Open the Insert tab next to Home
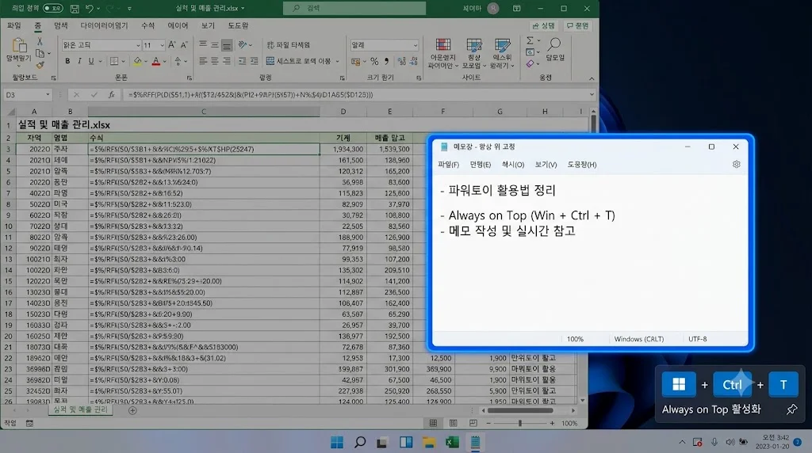Image resolution: width=812 pixels, height=453 pixels. point(60,25)
